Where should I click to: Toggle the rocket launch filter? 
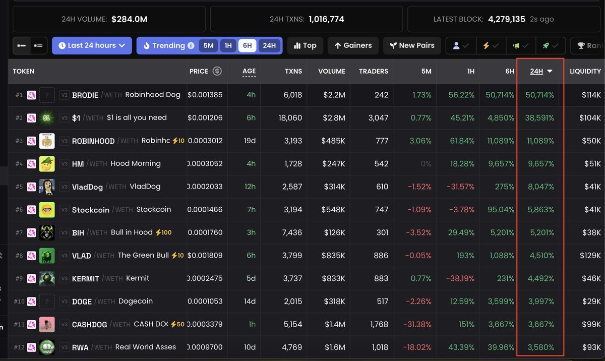550,45
